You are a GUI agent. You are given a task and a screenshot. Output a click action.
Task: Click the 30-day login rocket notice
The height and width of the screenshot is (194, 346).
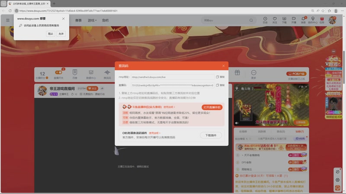point(262,176)
